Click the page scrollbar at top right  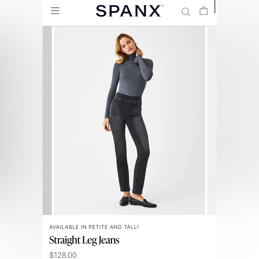click(x=214, y=6)
